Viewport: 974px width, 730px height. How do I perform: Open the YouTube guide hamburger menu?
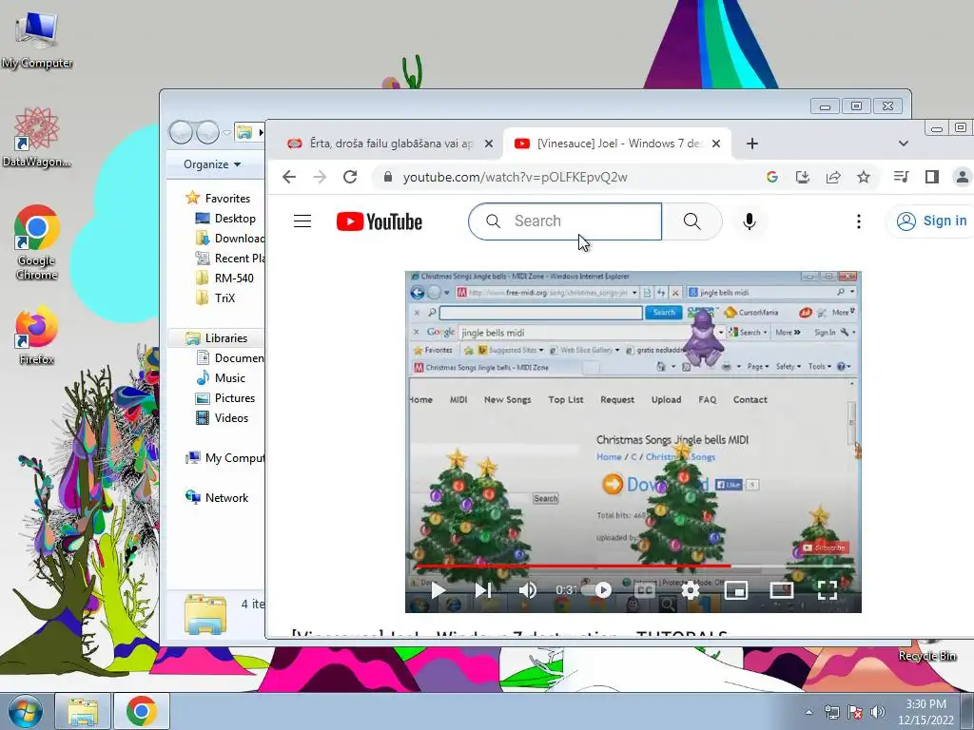coord(302,221)
